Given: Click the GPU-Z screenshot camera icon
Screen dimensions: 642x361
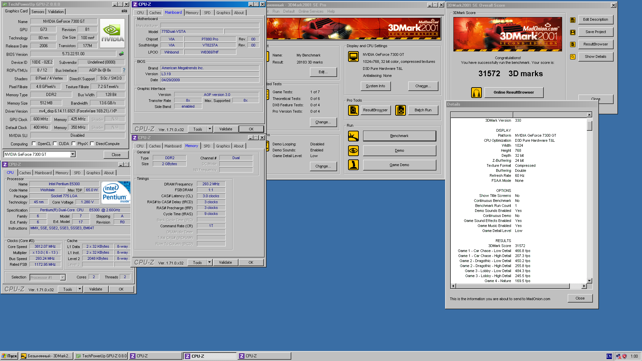Looking at the screenshot, I should click(x=124, y=11).
